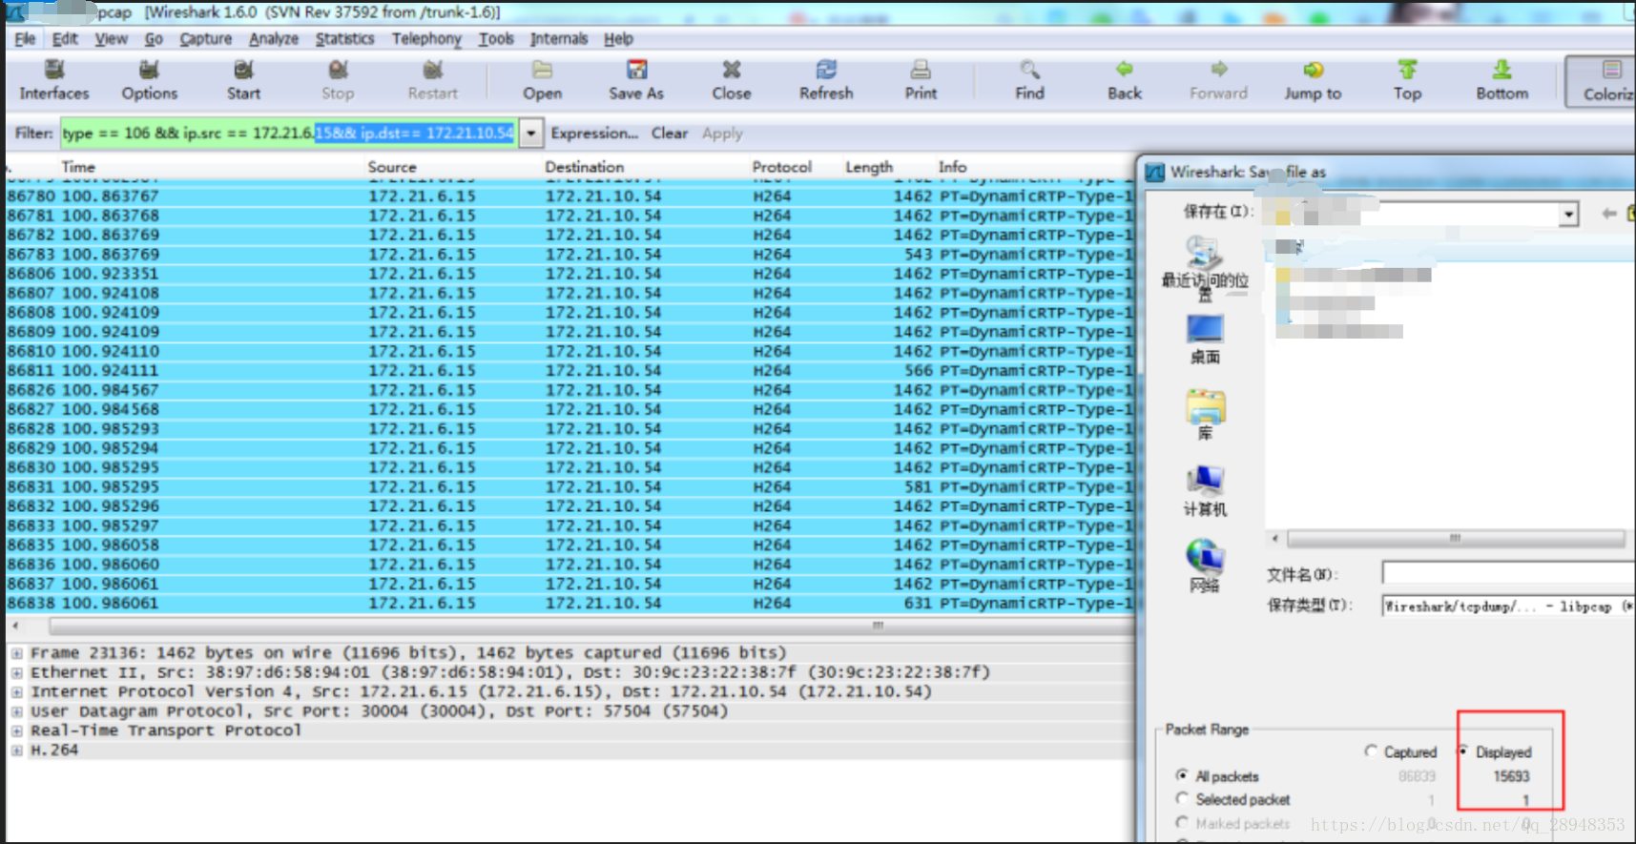Image resolution: width=1636 pixels, height=844 pixels.
Task: Sort by Source column header
Action: pyautogui.click(x=392, y=166)
